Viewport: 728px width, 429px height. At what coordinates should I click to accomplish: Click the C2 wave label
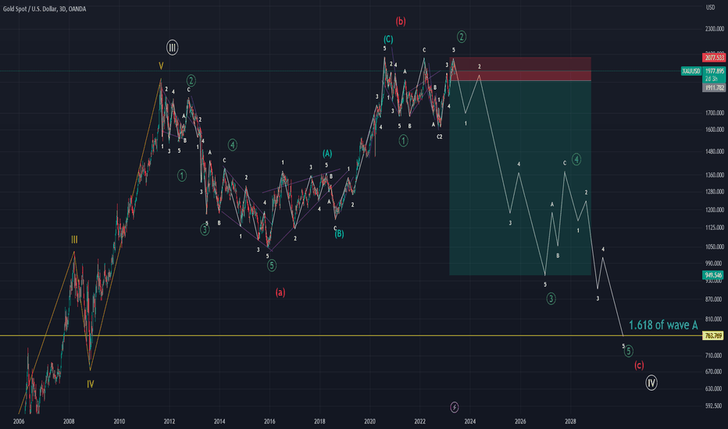click(439, 136)
